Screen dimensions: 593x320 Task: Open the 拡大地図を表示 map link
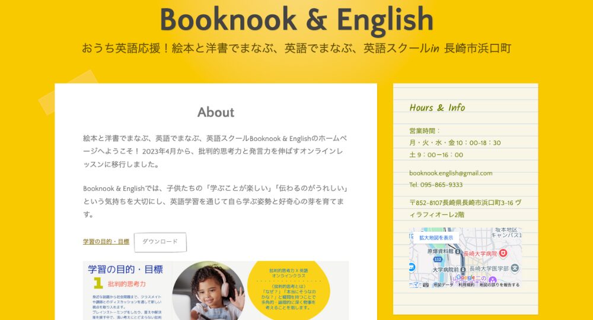point(436,238)
